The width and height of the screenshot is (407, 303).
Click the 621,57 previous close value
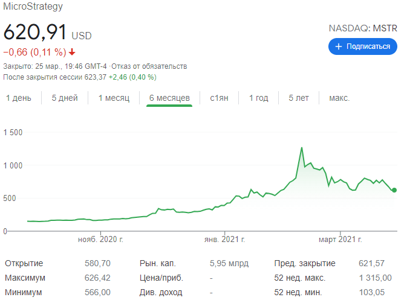pyautogui.click(x=371, y=263)
